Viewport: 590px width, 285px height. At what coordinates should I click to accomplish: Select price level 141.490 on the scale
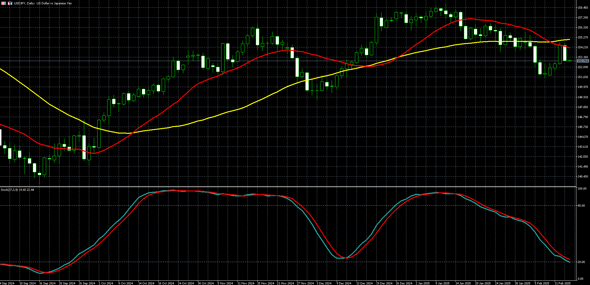click(583, 167)
